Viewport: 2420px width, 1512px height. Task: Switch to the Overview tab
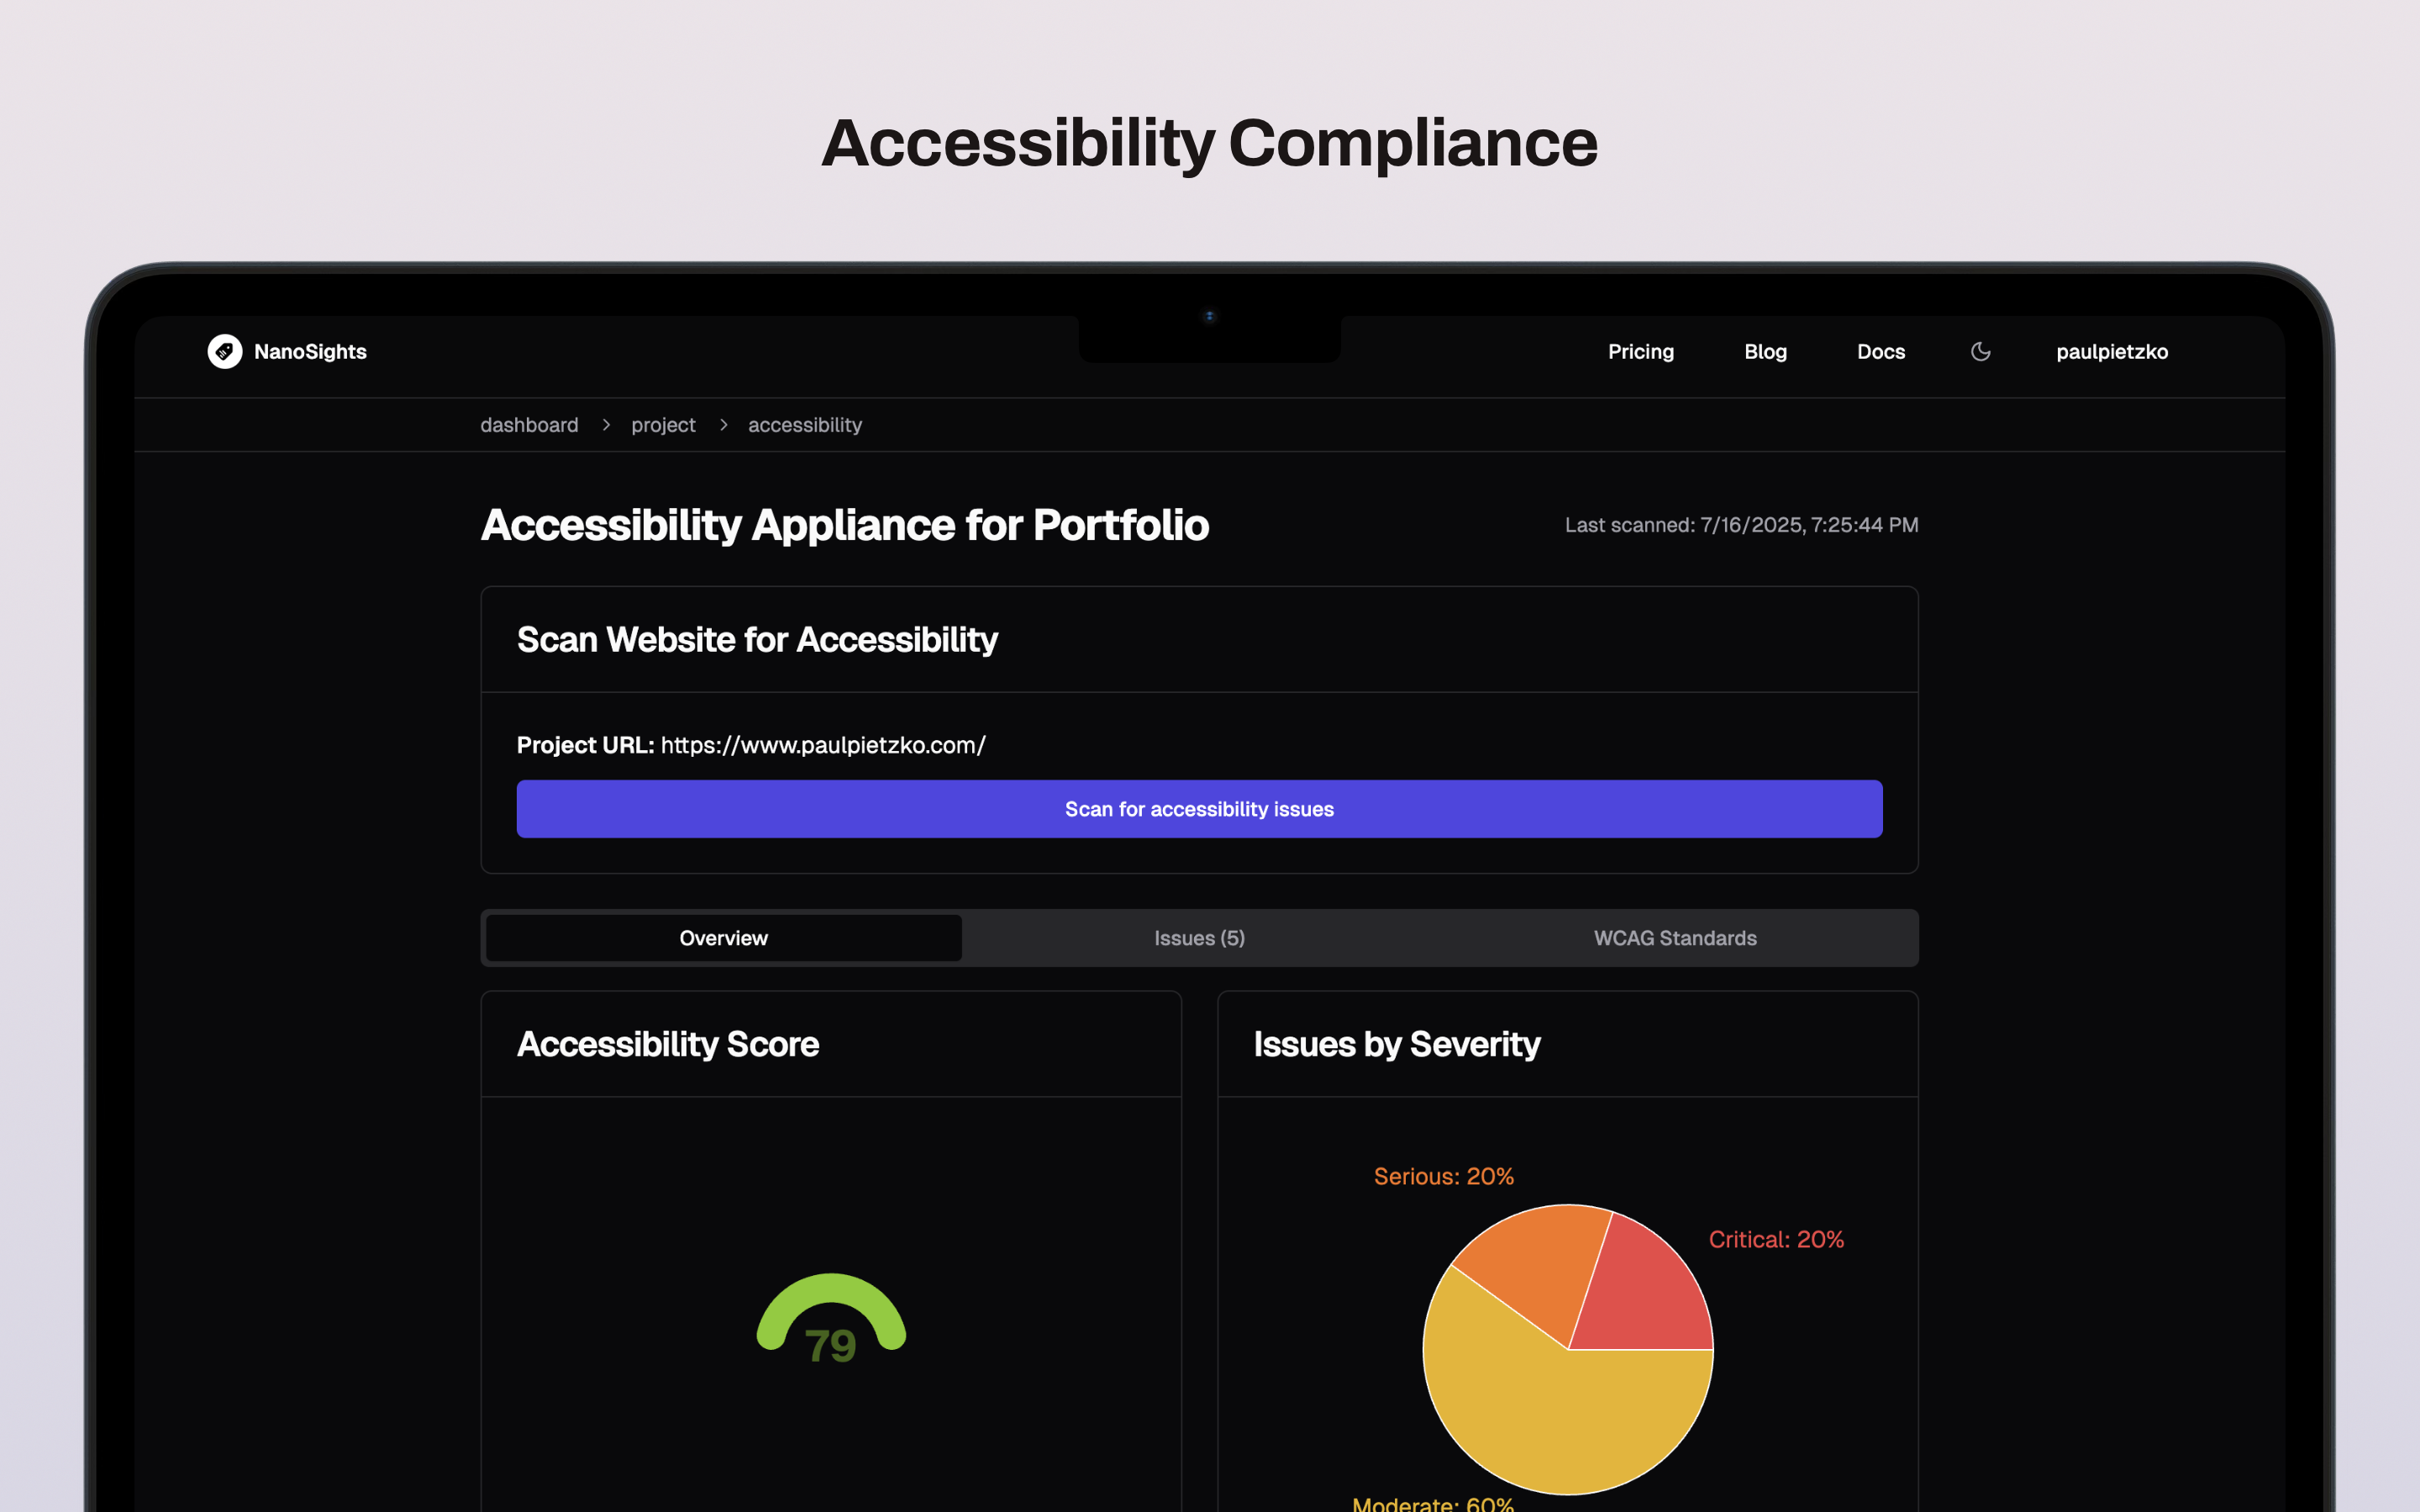[723, 938]
